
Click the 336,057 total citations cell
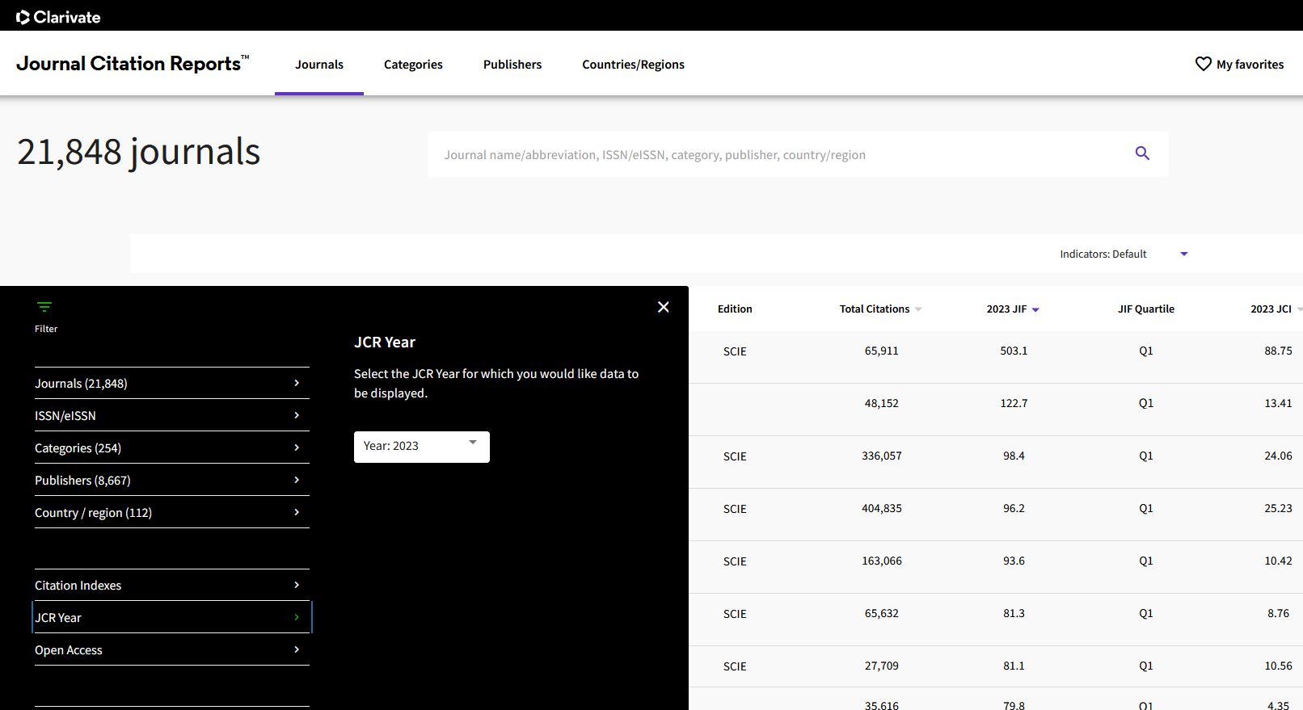881,456
